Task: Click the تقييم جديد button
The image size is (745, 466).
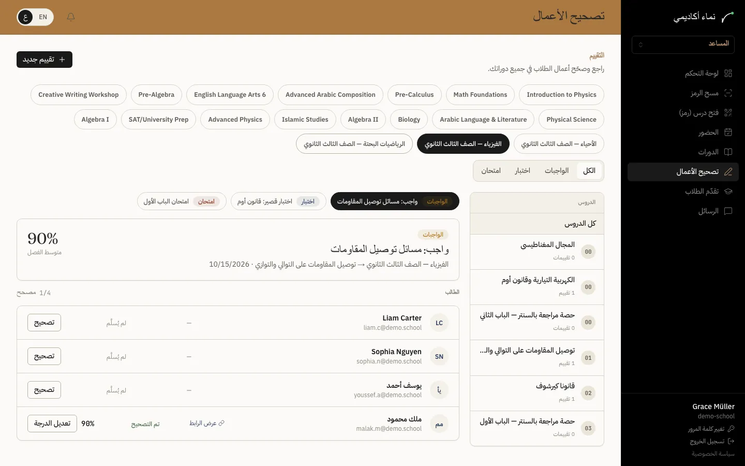Action: (44, 60)
